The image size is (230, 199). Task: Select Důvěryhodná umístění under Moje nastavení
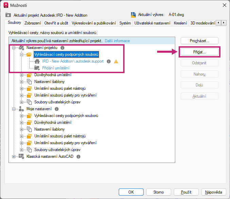click(x=53, y=122)
